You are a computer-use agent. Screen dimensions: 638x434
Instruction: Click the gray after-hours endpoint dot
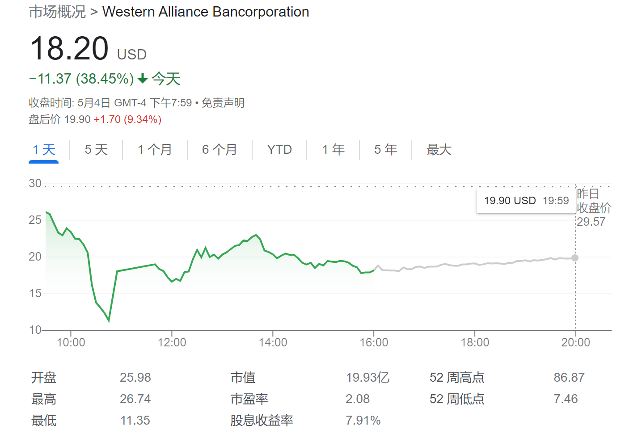click(x=575, y=258)
